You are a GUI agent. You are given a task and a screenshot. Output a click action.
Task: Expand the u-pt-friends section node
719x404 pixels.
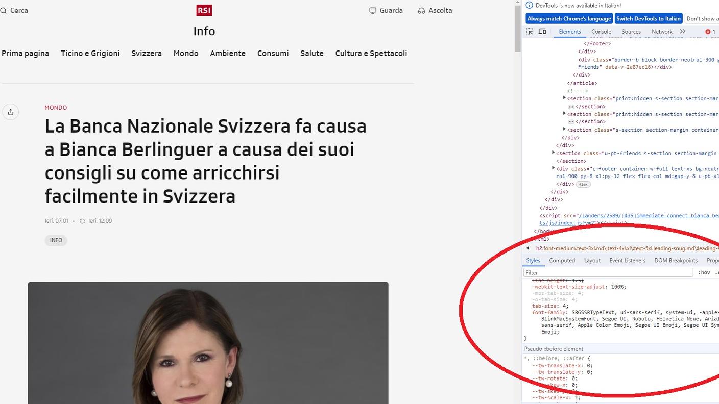(x=554, y=153)
